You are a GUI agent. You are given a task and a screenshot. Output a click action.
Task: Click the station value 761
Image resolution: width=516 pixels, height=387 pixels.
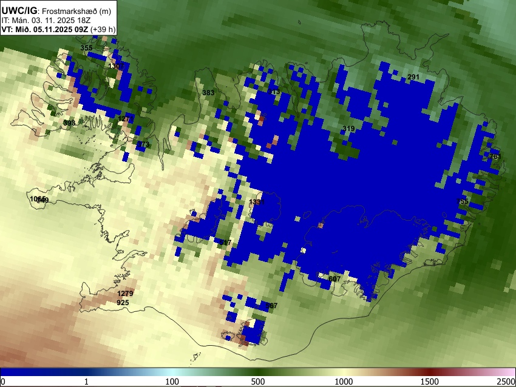(x=495, y=156)
